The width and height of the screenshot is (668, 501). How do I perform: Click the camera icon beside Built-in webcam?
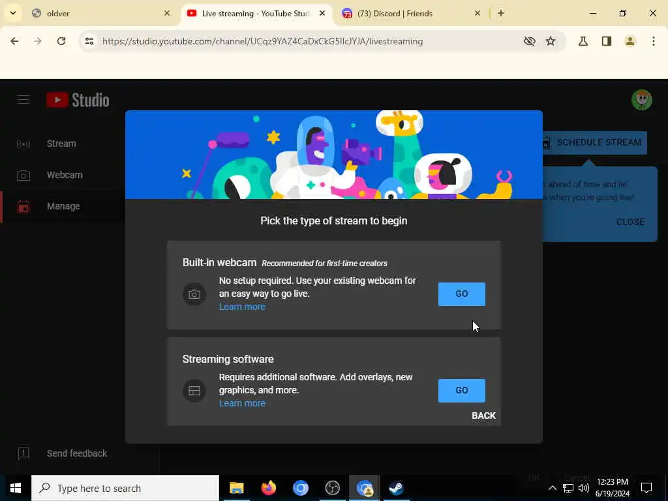194,294
